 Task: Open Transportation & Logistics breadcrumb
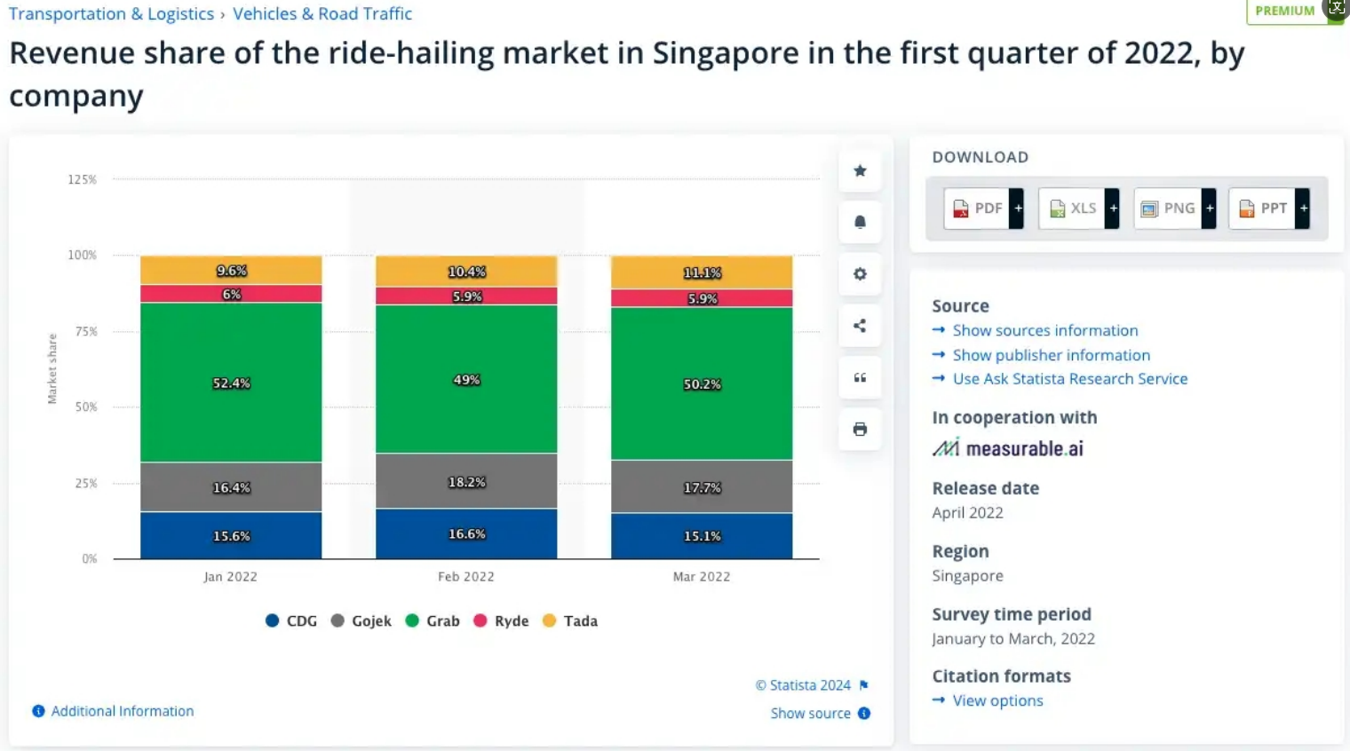click(111, 14)
